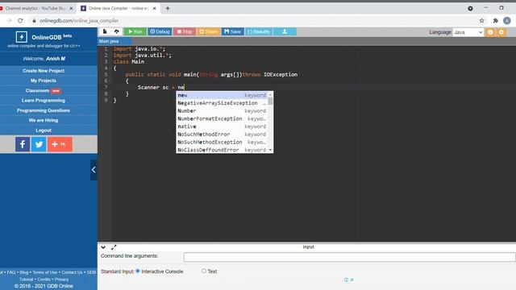Click the autocomplete scrollbar thumb
Viewport: 516px width, 290px height.
(271, 101)
